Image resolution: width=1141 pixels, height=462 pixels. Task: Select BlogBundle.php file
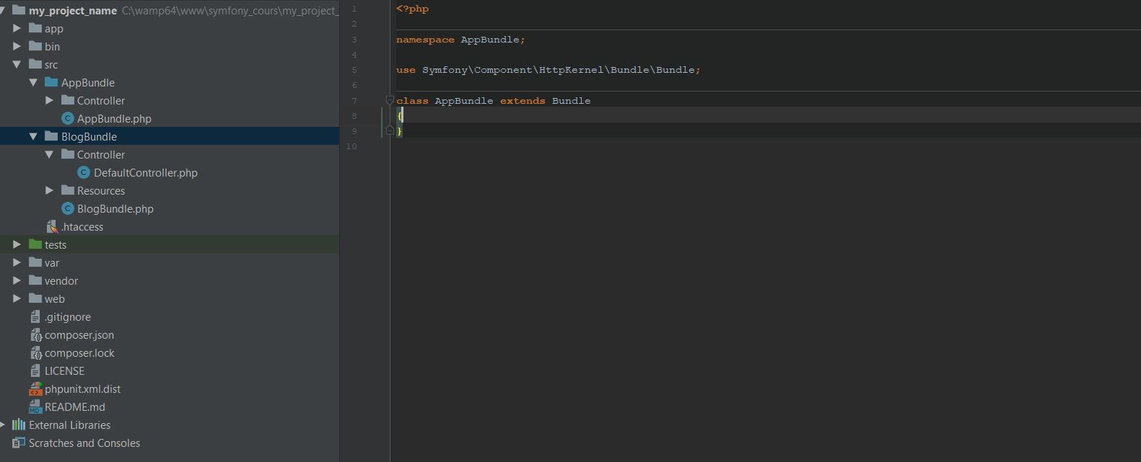click(x=115, y=209)
